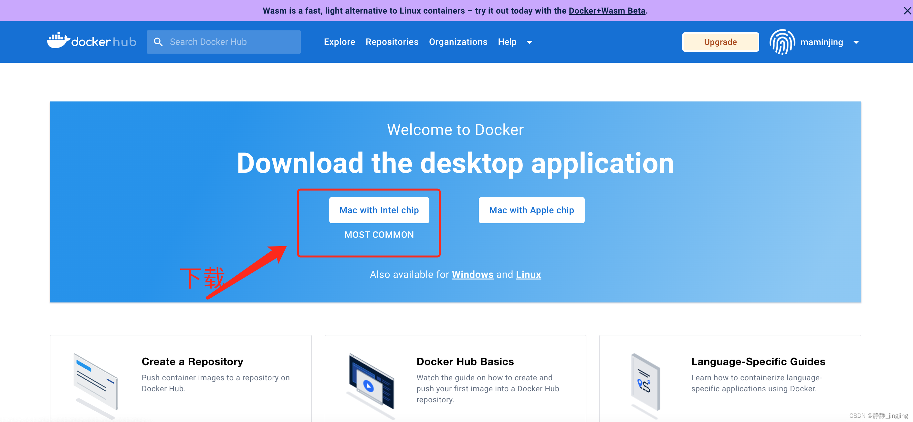Click the fingerprint profile icon
The height and width of the screenshot is (422, 913).
click(x=782, y=42)
